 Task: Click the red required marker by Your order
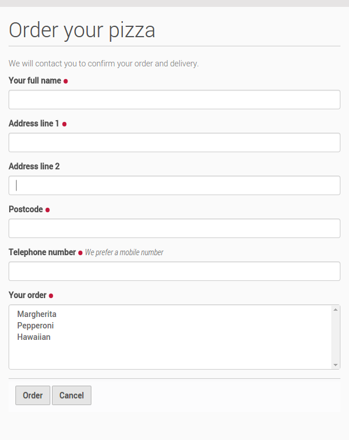51,296
